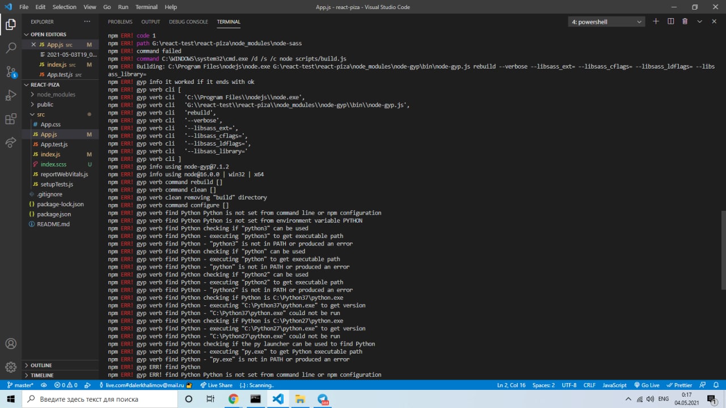
Task: Open the Help menu
Action: (x=171, y=7)
